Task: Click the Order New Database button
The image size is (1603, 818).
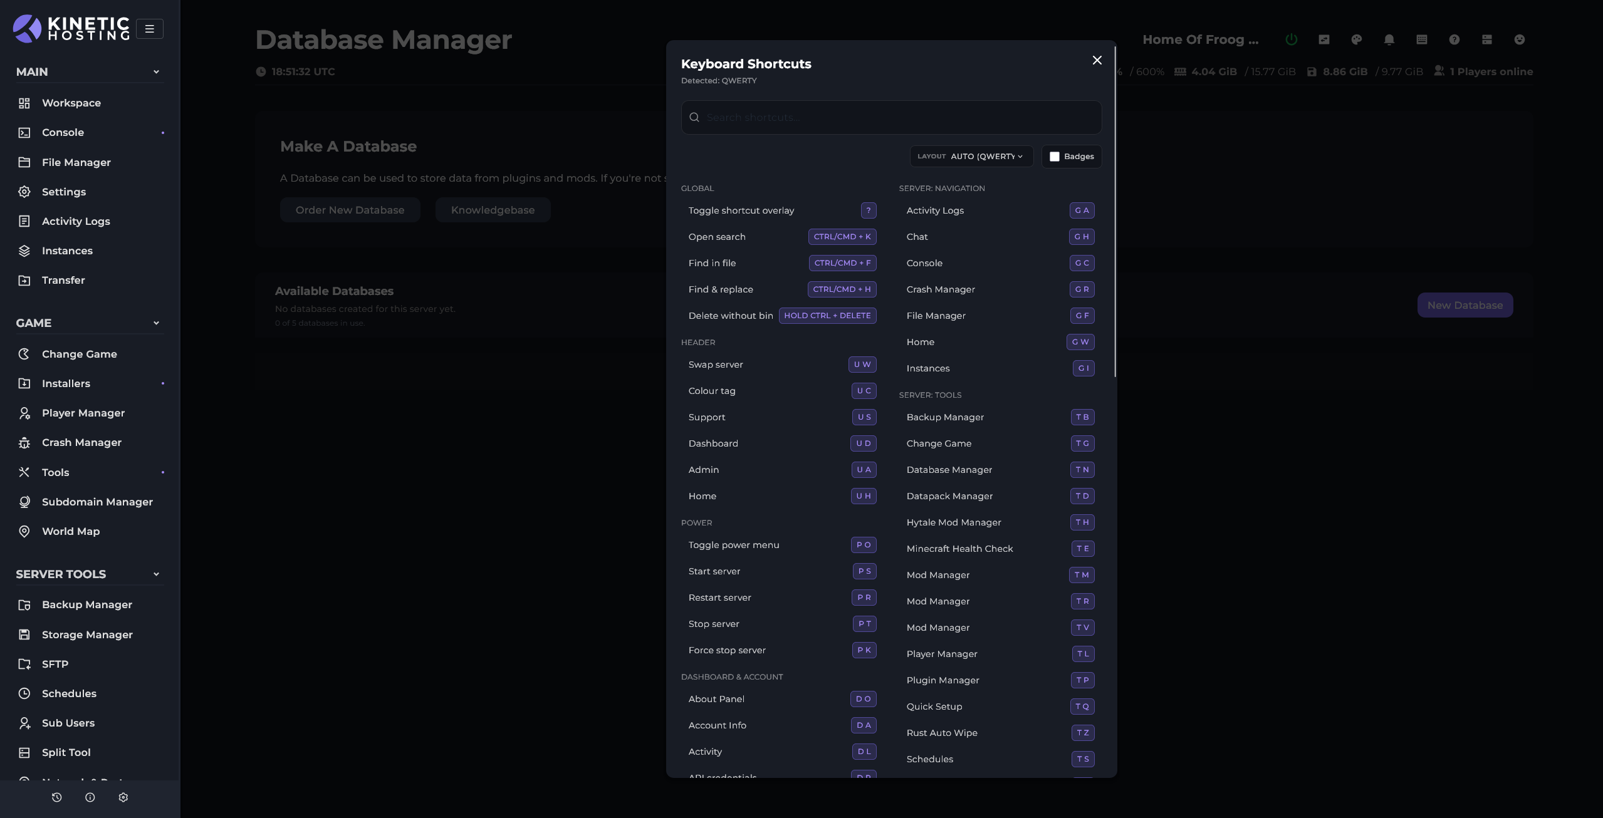Action: 350,210
